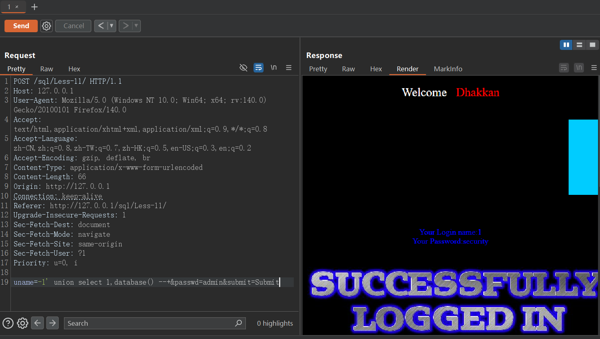Switch Request view to Hex tab
This screenshot has height=339, width=600.
pyautogui.click(x=74, y=69)
